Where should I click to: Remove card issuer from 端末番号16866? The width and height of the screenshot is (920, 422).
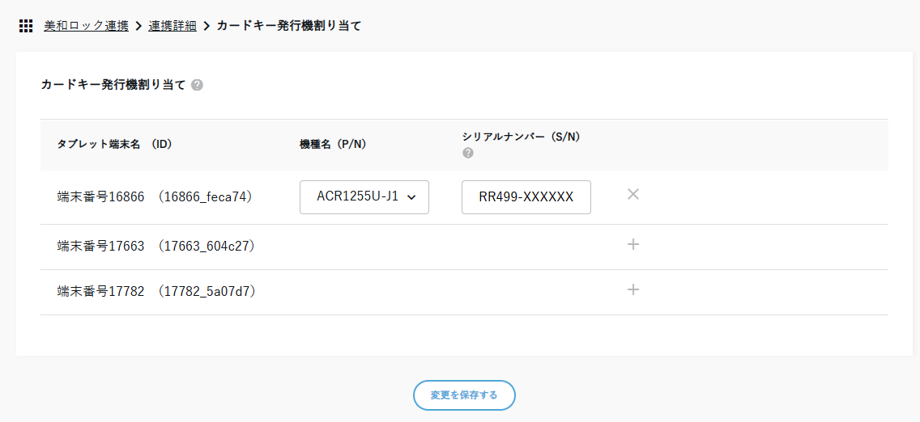click(x=633, y=194)
